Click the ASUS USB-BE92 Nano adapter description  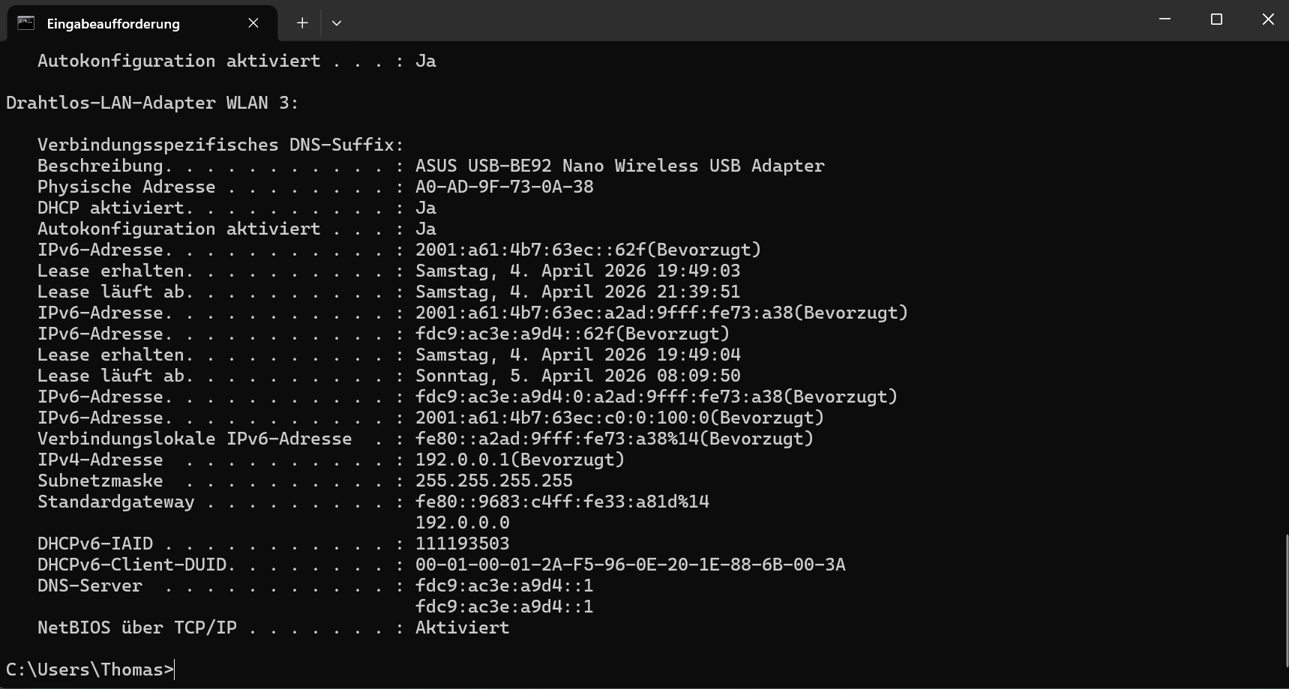(619, 166)
